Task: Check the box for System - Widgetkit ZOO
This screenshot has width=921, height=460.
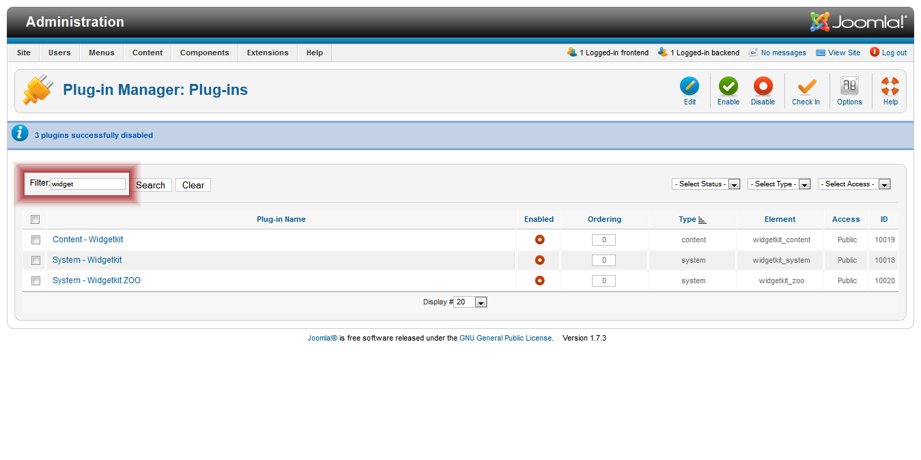Action: (36, 281)
